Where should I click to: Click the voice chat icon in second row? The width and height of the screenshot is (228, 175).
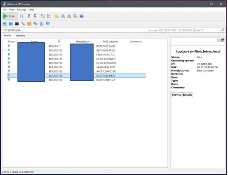click(42, 23)
